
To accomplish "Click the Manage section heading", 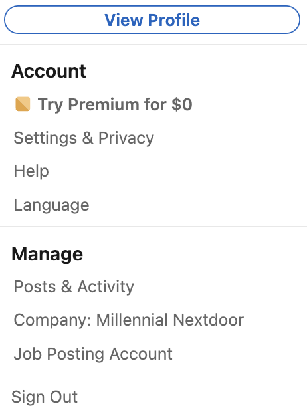I will 47,254.
